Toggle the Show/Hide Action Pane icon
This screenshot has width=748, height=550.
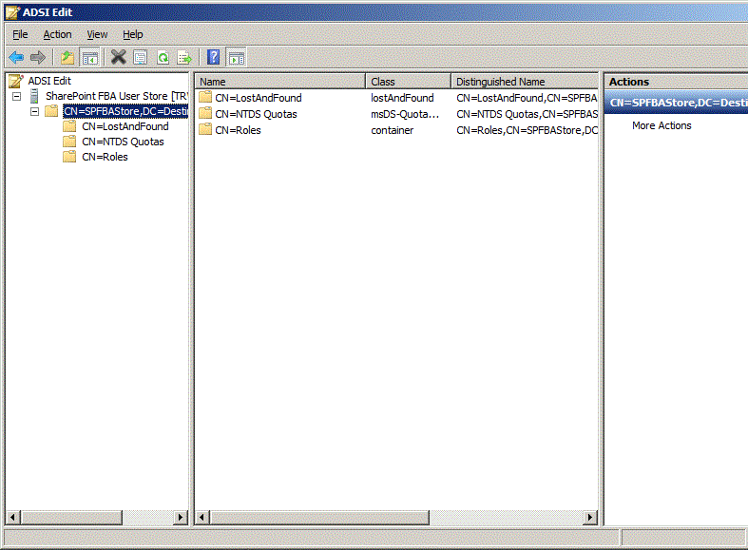(x=236, y=58)
